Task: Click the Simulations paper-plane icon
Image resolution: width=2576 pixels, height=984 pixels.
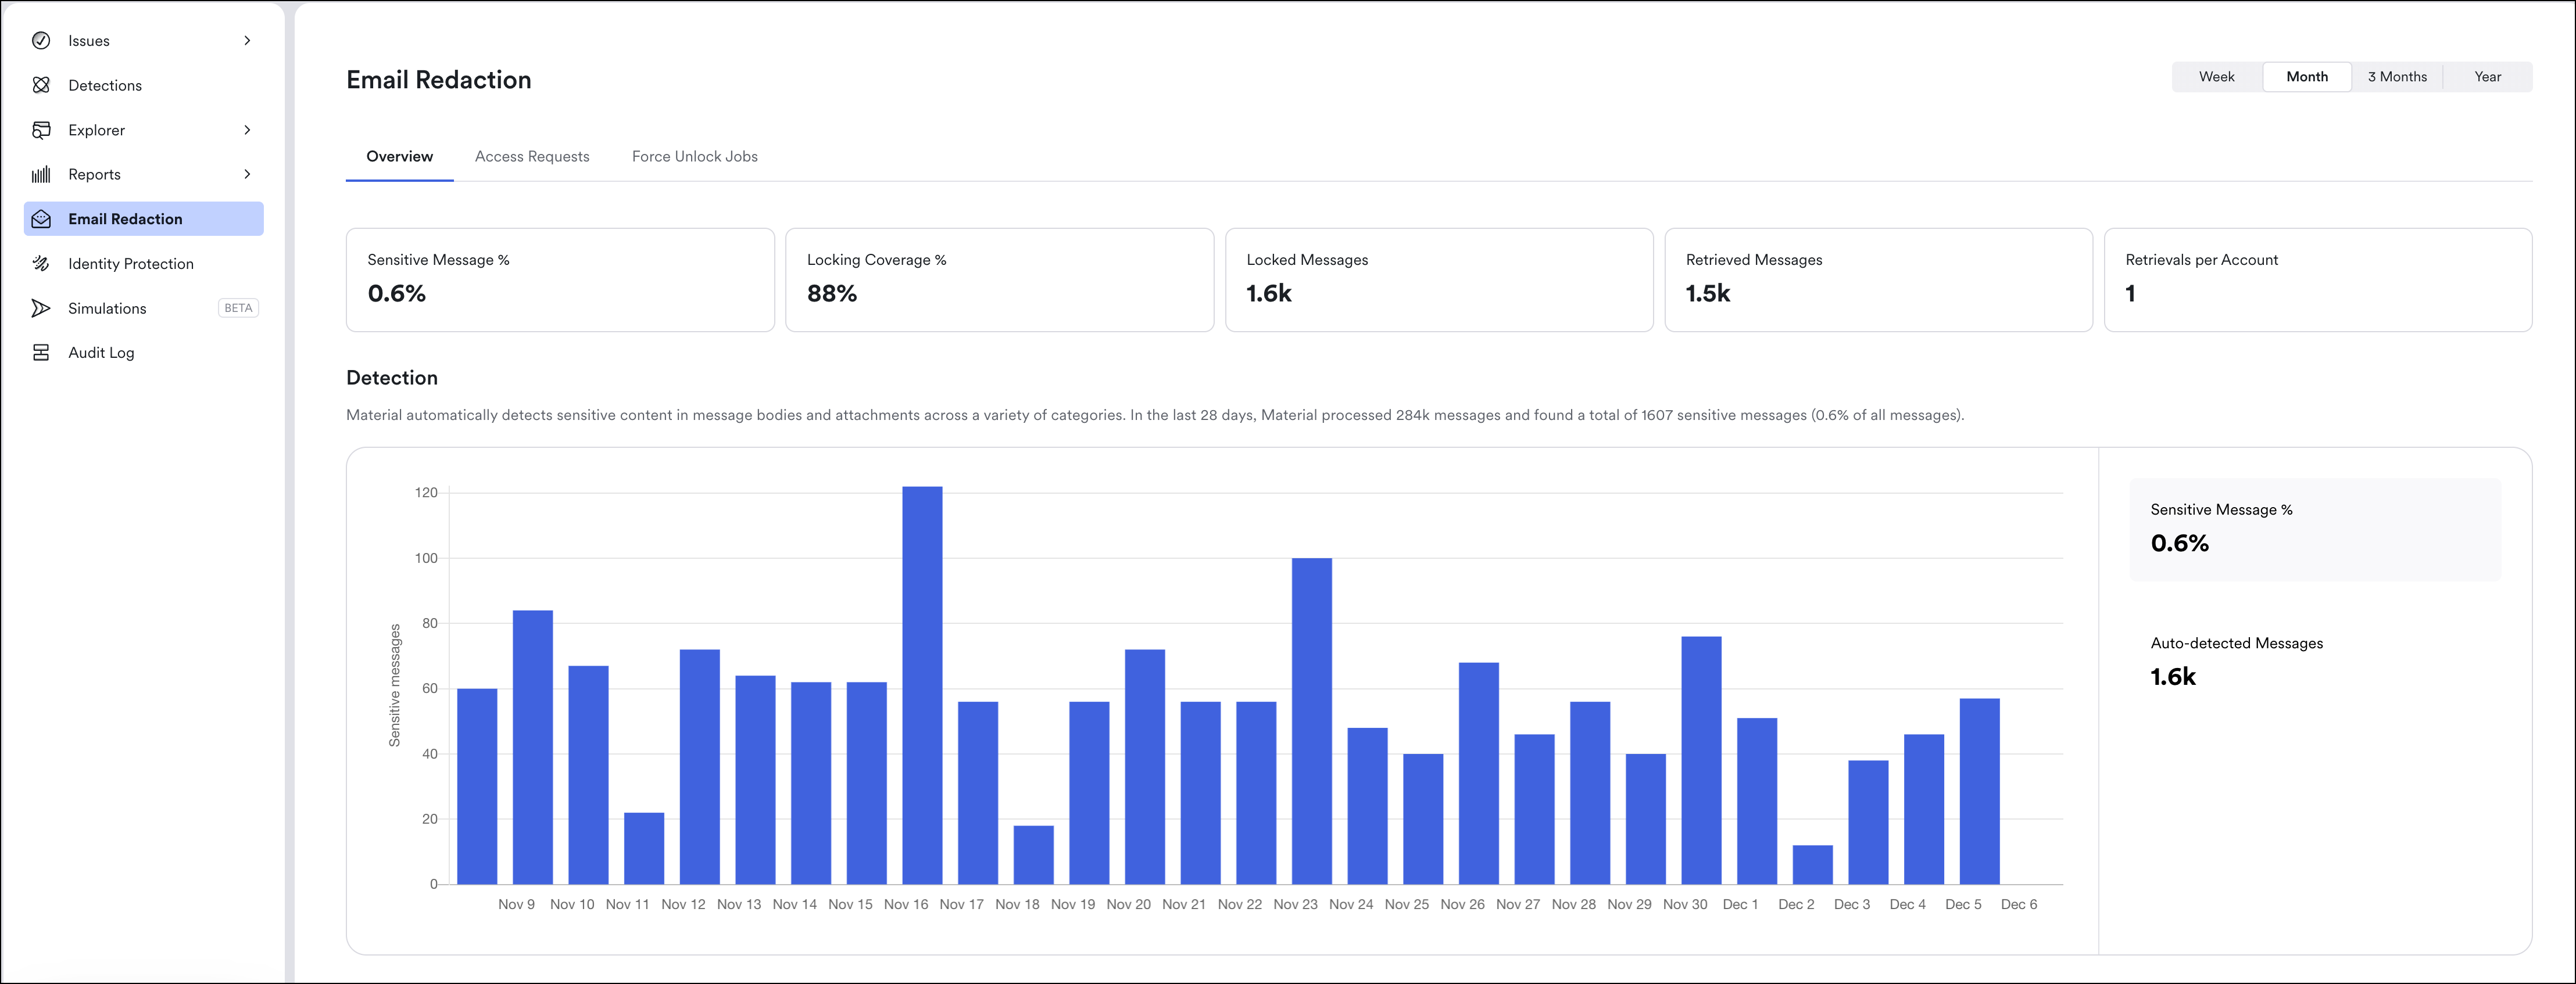Action: 41,308
